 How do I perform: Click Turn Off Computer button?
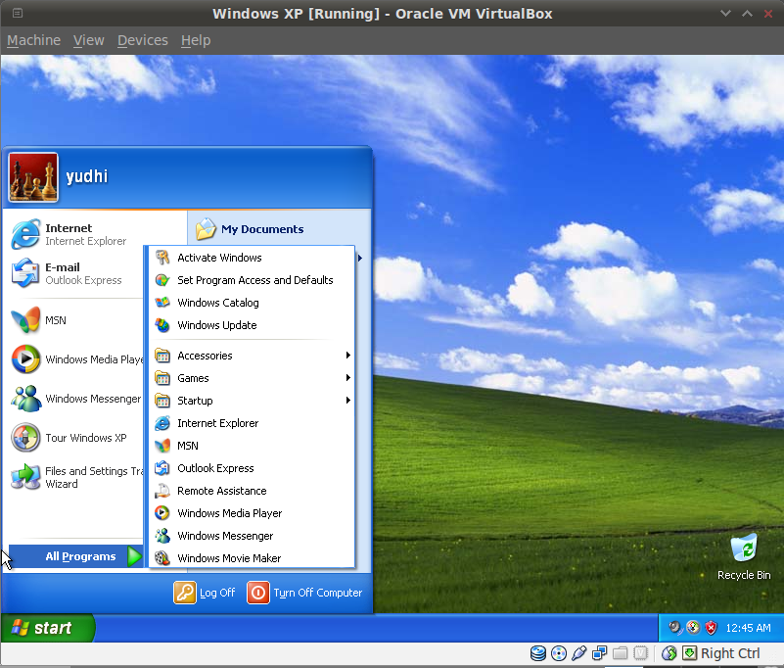pos(304,593)
